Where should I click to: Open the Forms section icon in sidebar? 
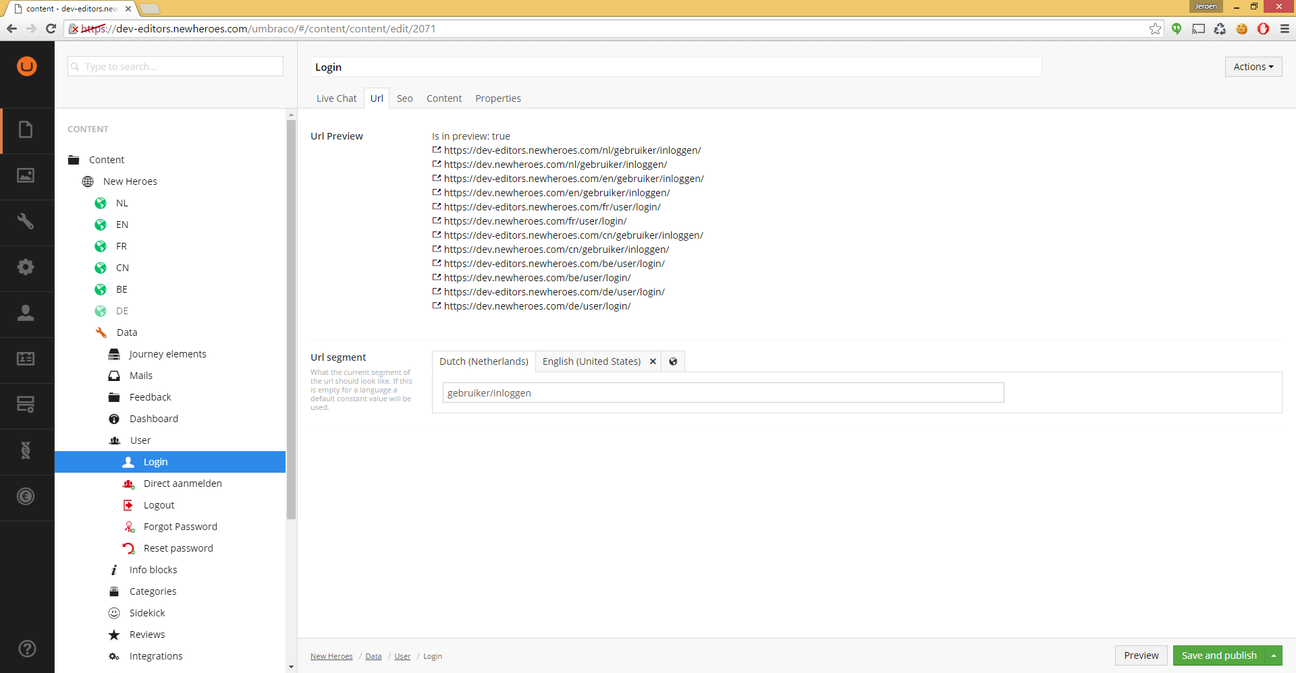(26, 405)
